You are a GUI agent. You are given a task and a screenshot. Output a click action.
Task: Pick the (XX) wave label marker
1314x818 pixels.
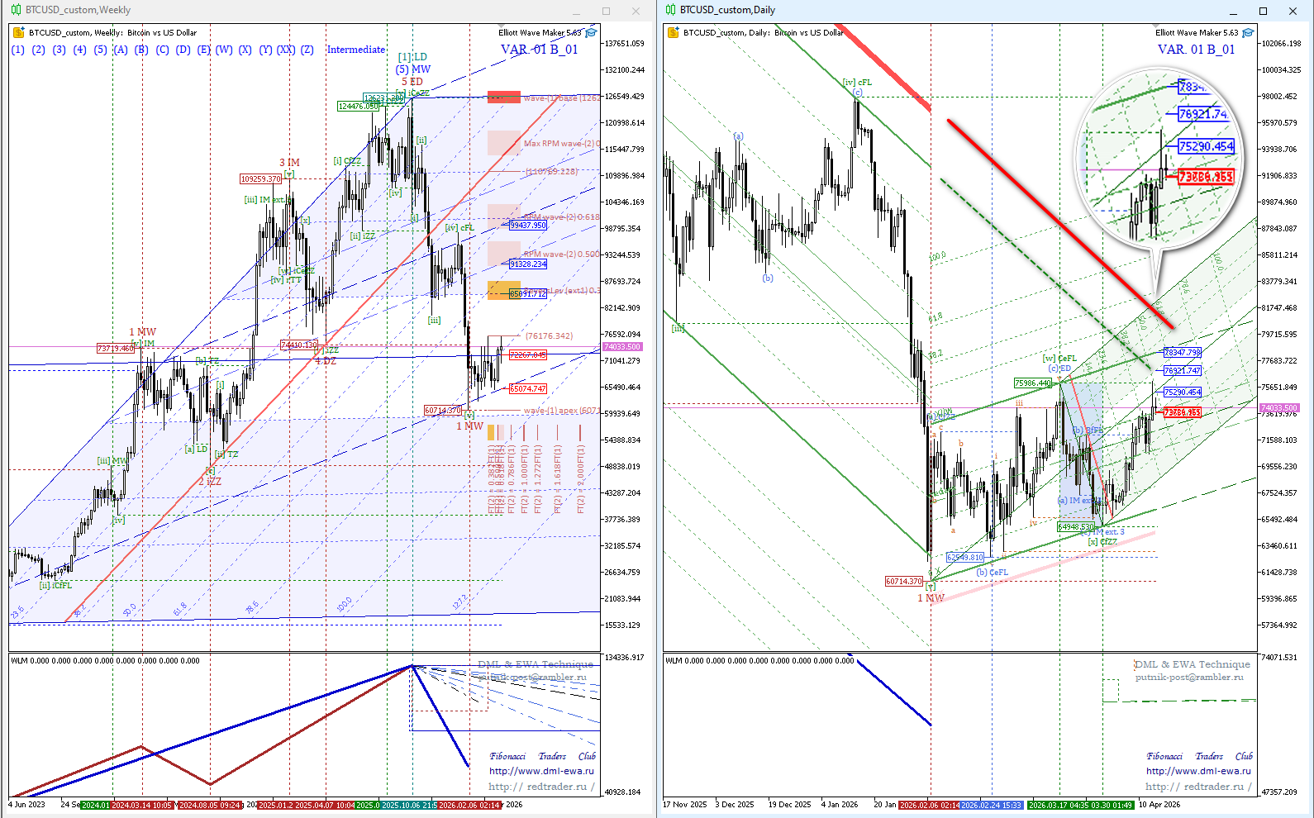point(286,50)
